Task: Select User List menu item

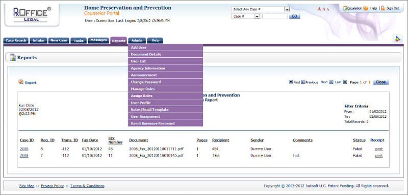Action: pos(165,61)
